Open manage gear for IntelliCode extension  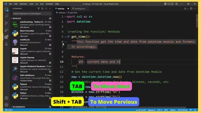50,45
